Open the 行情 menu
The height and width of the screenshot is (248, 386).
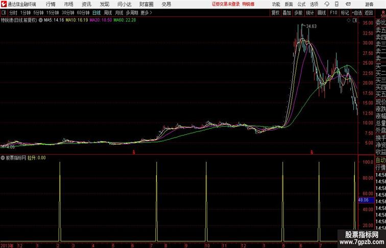(51, 4)
